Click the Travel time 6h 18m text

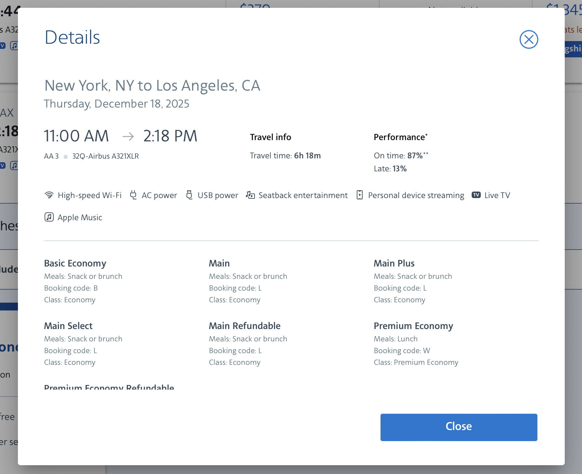coord(285,156)
